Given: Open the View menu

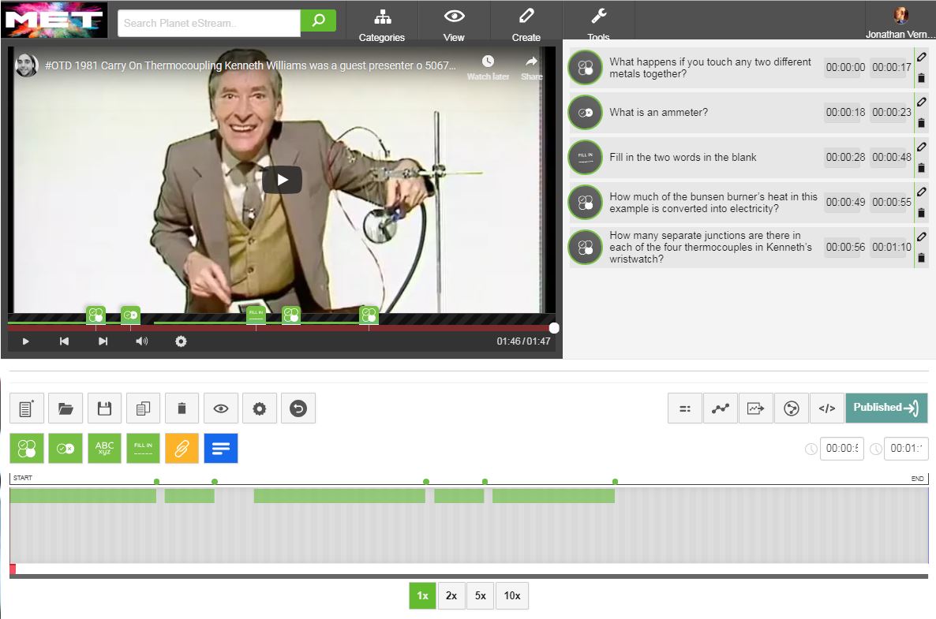Looking at the screenshot, I should (454, 24).
